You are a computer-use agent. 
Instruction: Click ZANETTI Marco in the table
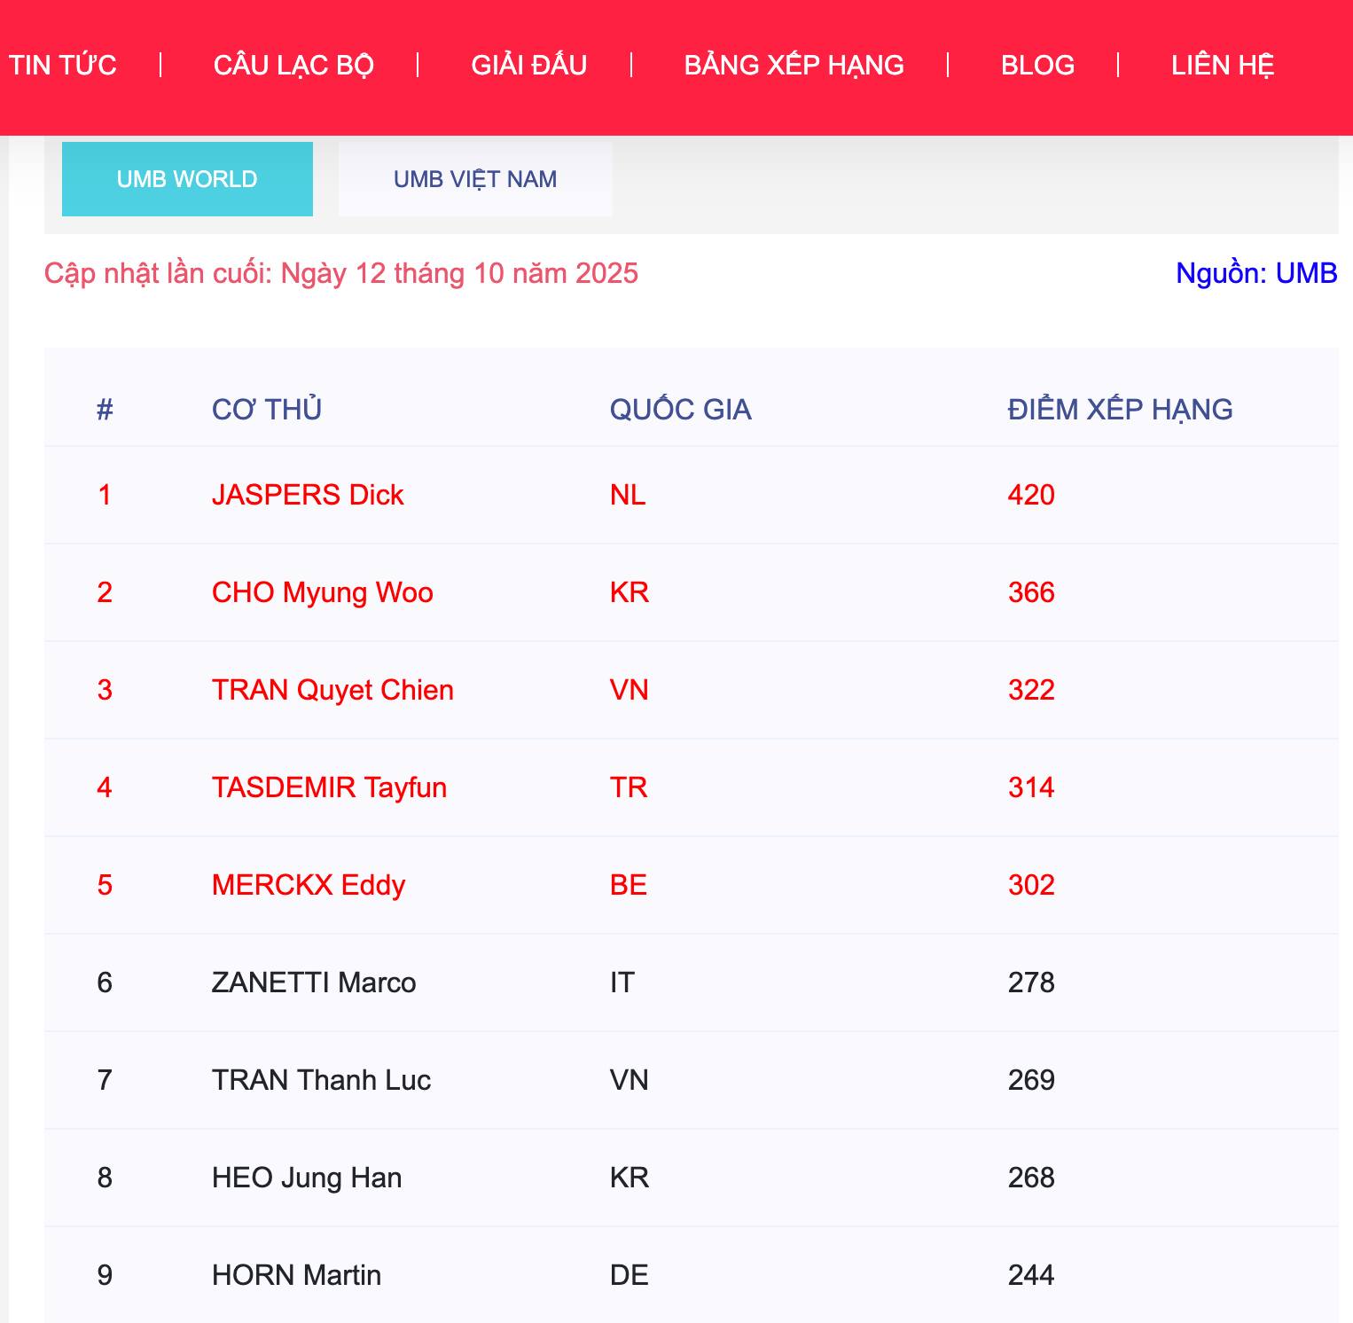pyautogui.click(x=314, y=982)
